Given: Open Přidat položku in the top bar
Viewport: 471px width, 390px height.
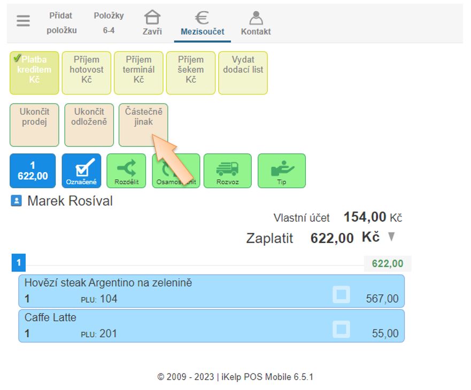Looking at the screenshot, I should point(61,23).
